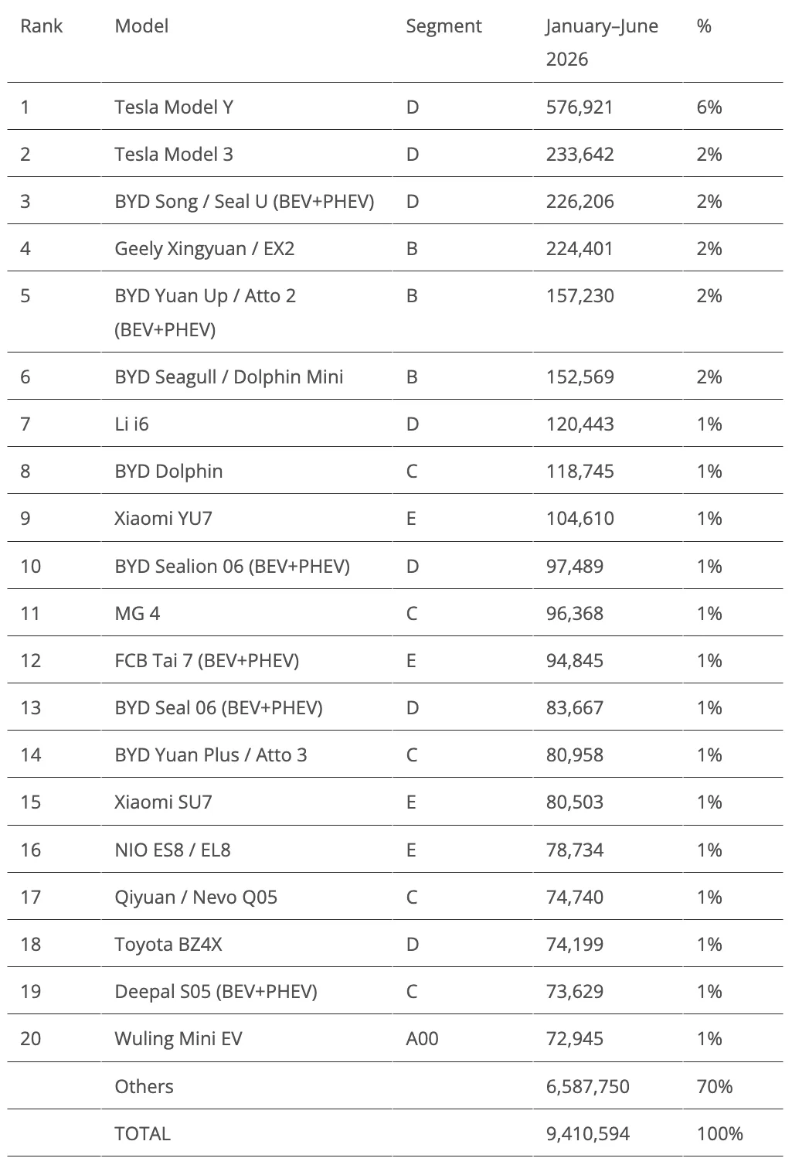Image resolution: width=792 pixels, height=1165 pixels.
Task: Click the MG 4 model name
Action: [x=138, y=613]
